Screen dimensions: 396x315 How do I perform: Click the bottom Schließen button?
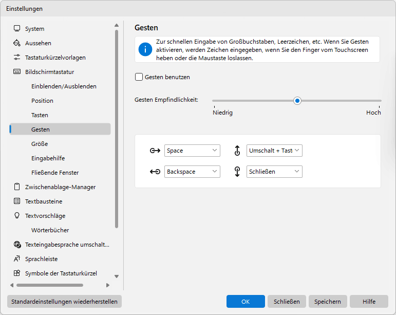coord(287,301)
